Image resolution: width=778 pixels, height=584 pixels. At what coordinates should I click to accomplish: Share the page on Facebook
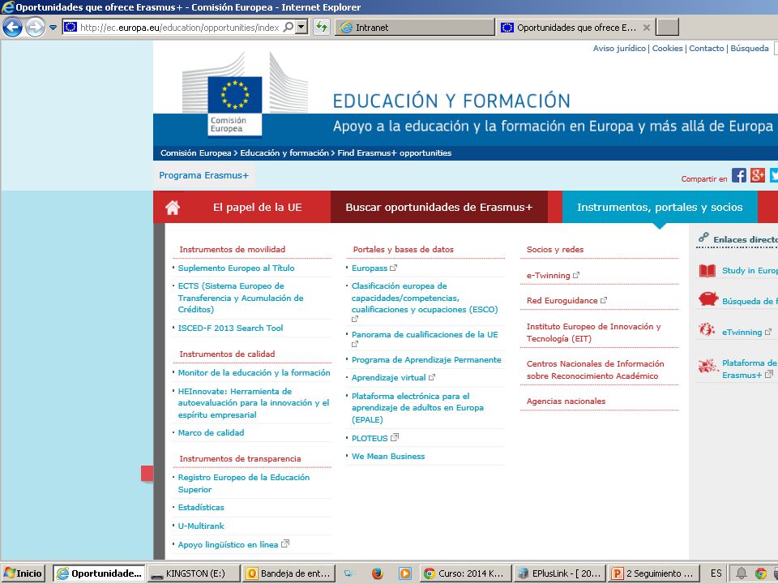point(739,175)
